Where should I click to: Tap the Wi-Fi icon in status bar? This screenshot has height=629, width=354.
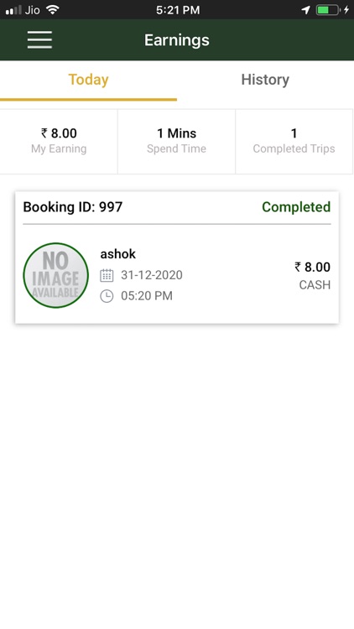point(53,9)
